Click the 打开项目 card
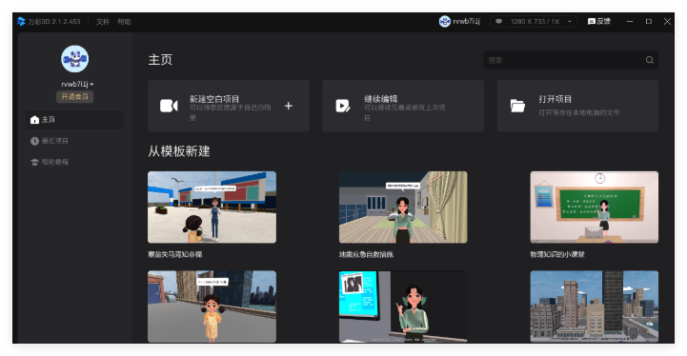This screenshot has width=687, height=356. 577,106
